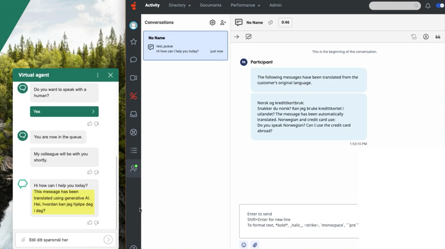Click the Yes button in Virtual agent

[x=64, y=112]
